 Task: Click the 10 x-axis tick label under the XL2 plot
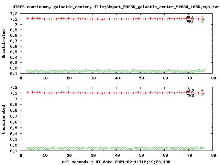click(45, 155)
